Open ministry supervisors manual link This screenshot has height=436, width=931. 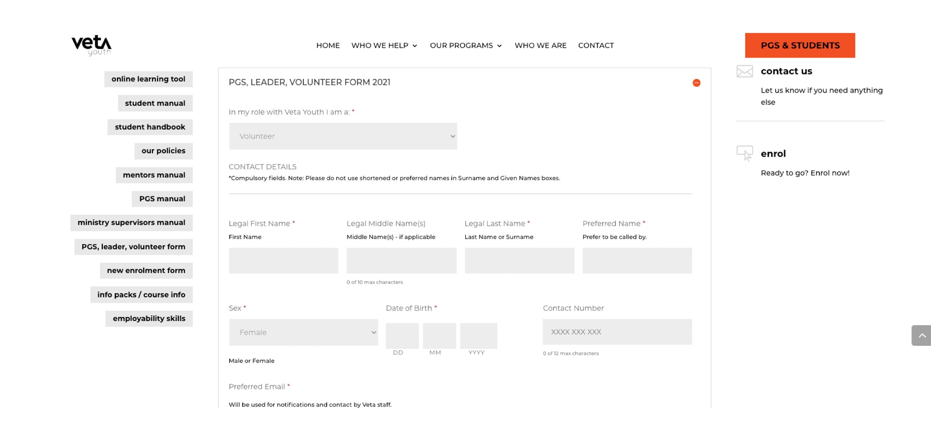tap(131, 223)
